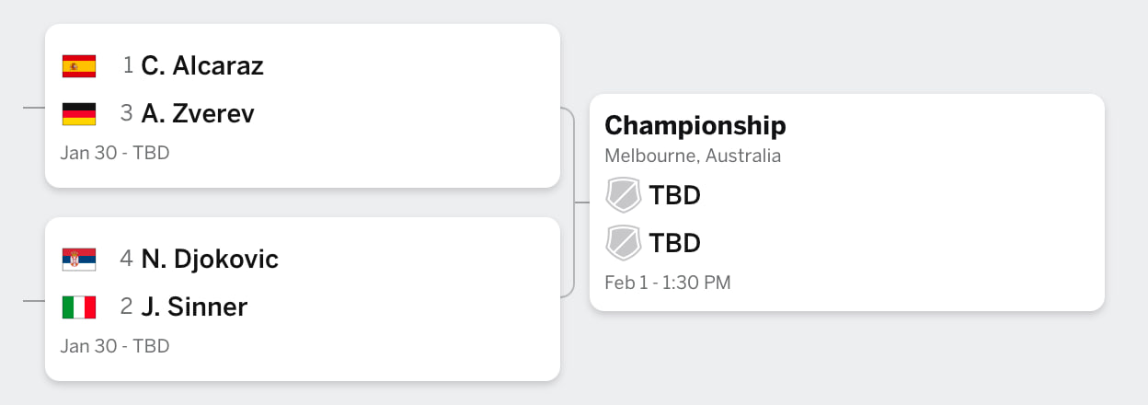Click the Championship heading
The width and height of the screenshot is (1148, 405).
(x=695, y=125)
